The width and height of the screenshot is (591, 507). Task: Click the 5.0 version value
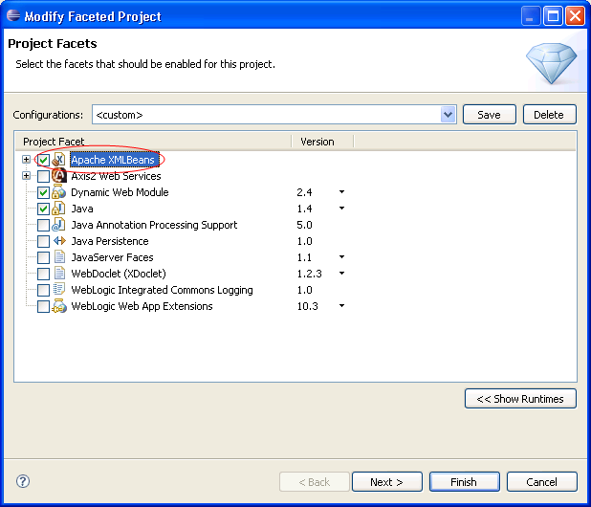[x=304, y=225]
